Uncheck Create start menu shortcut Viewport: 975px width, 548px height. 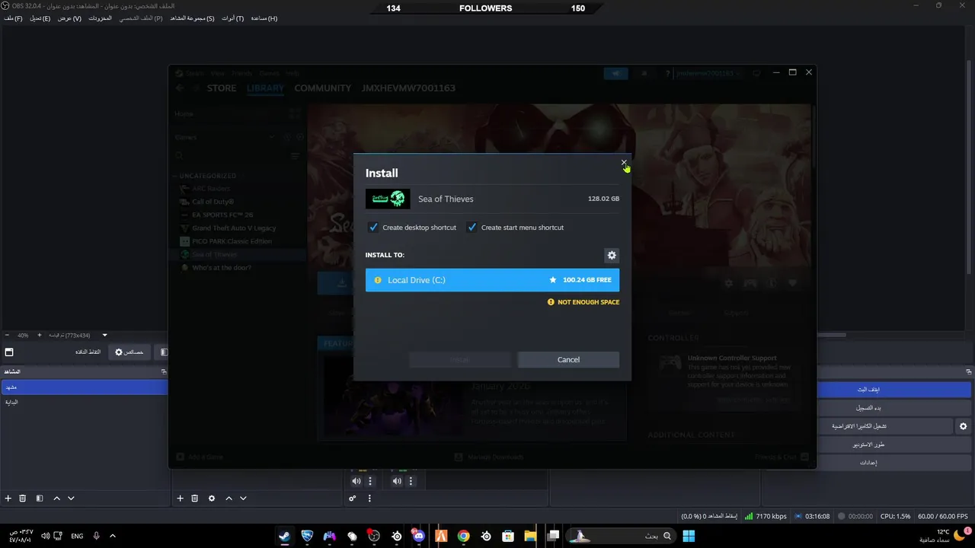click(472, 227)
